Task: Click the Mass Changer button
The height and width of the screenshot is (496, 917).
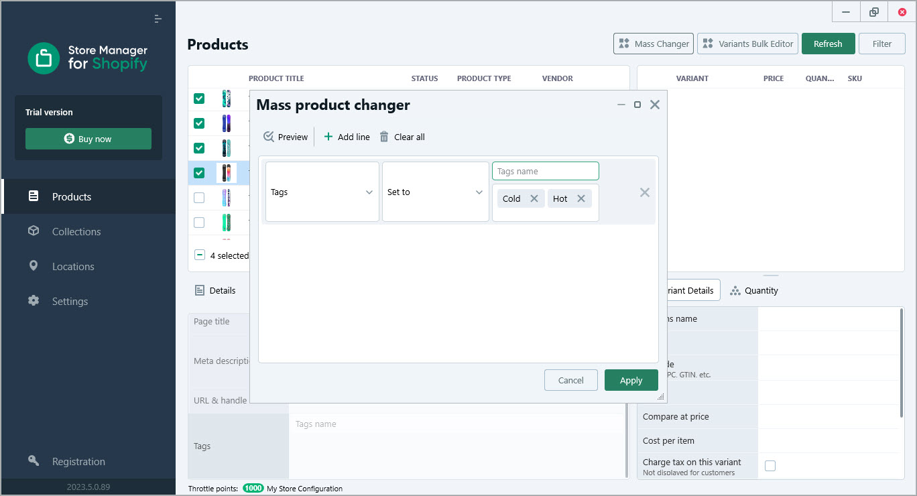Action: [654, 44]
